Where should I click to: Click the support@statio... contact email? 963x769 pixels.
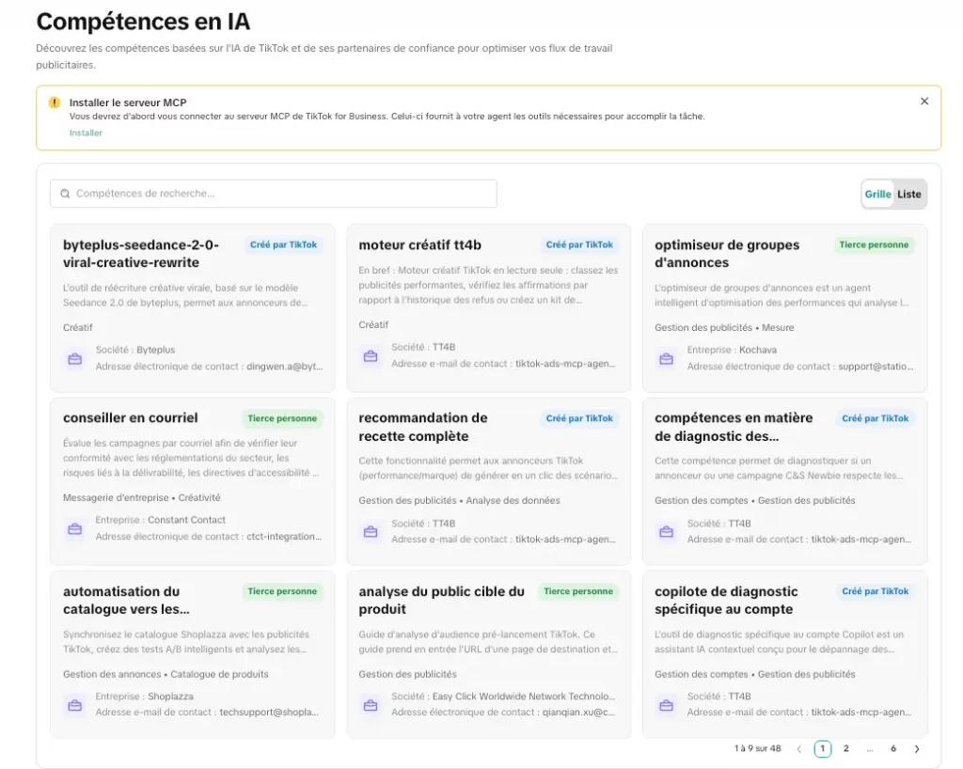click(x=876, y=367)
